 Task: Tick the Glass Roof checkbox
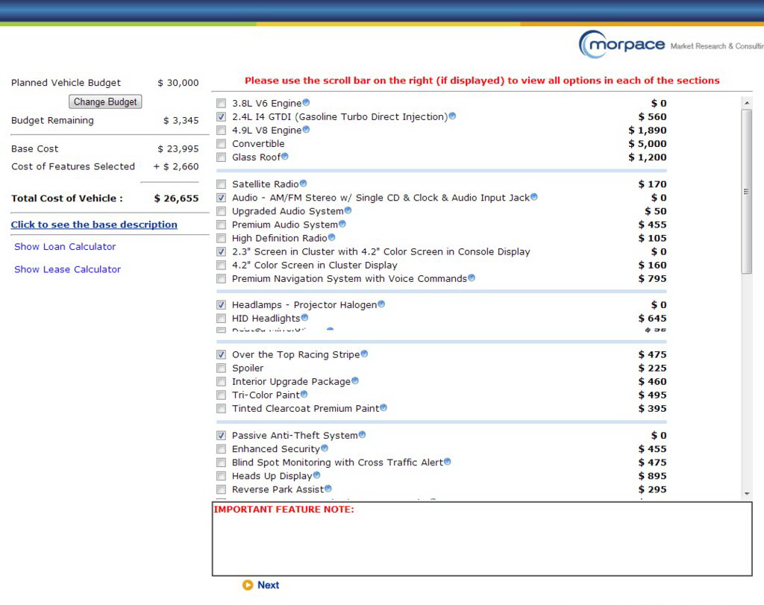[x=221, y=157]
